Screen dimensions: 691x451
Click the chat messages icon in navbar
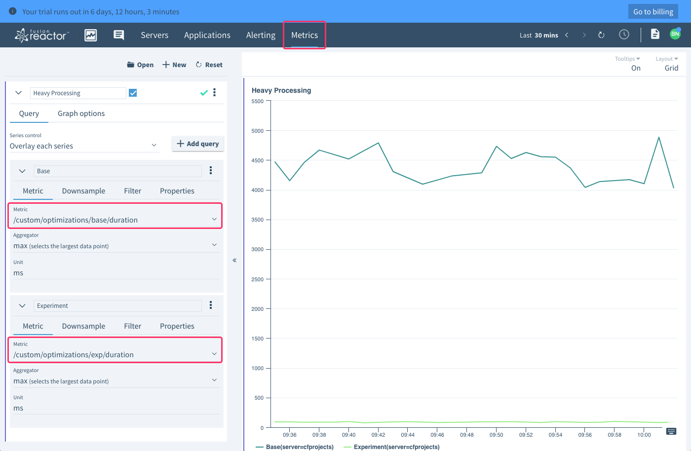[118, 35]
